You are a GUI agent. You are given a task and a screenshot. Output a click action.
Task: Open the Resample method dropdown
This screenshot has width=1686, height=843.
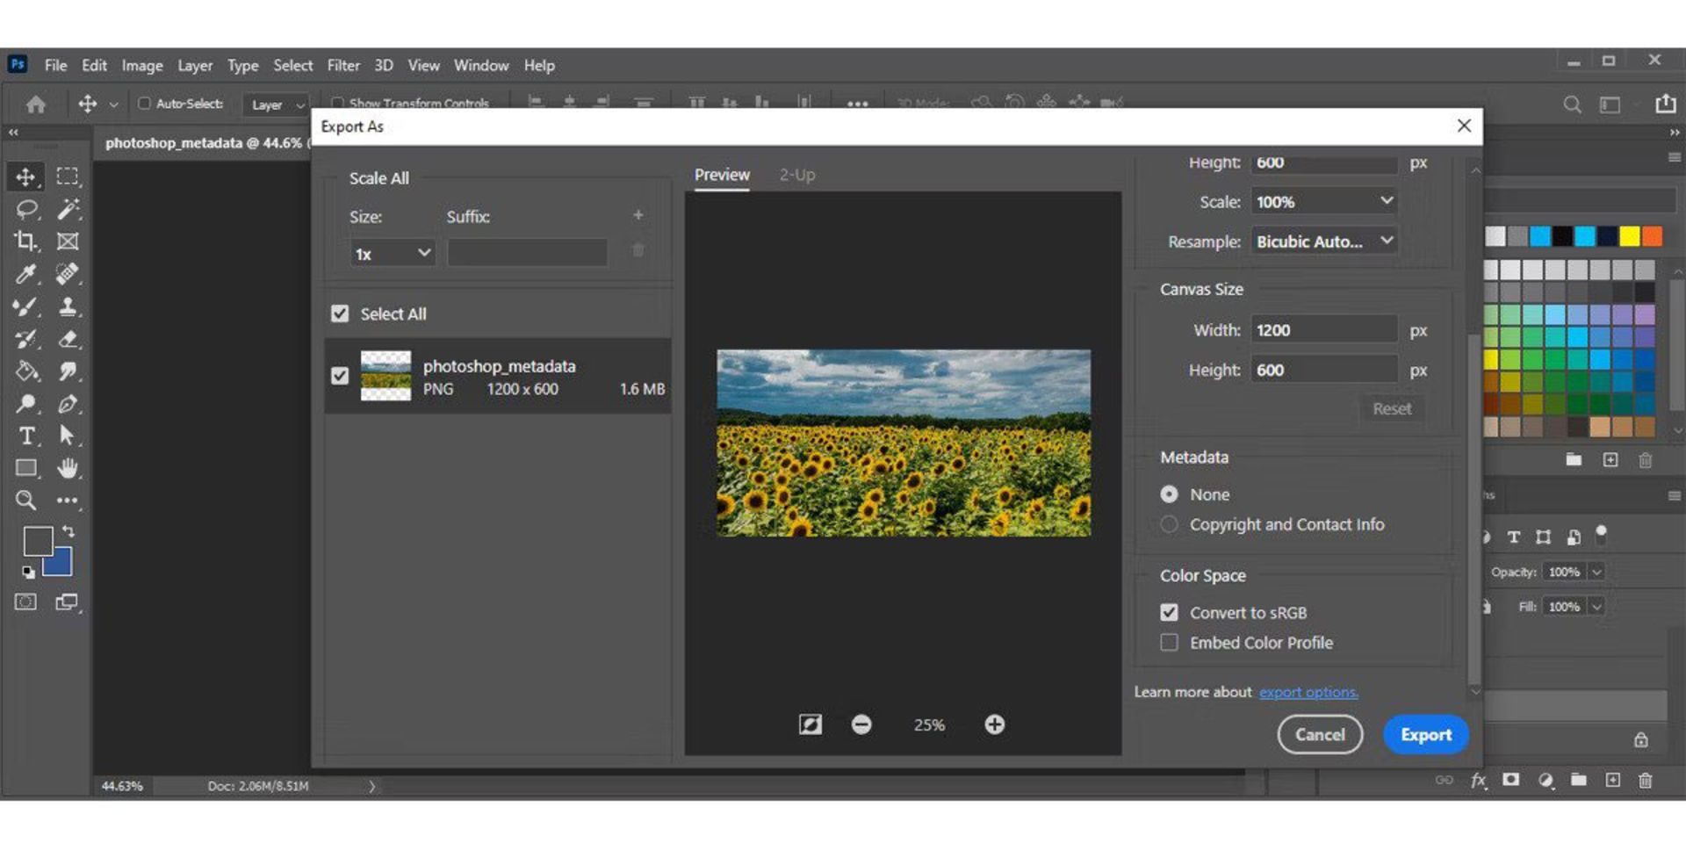pos(1323,241)
